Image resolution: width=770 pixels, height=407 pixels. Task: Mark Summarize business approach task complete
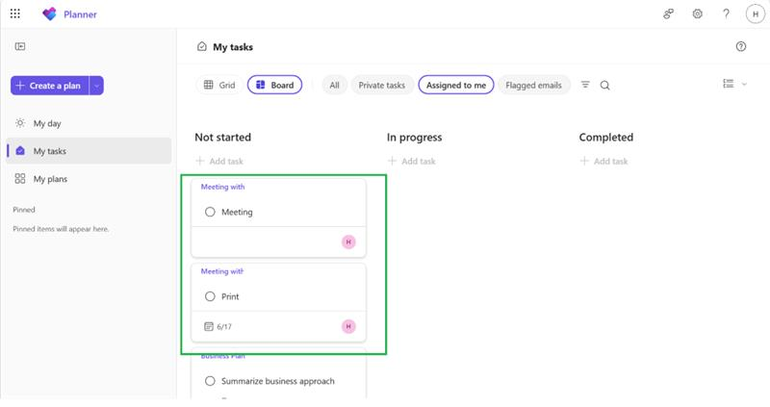click(210, 381)
